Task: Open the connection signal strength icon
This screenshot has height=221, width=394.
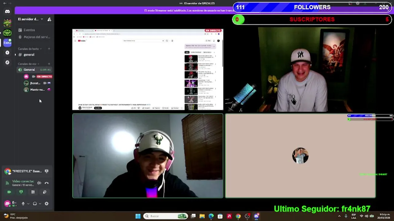Action: [7, 183]
